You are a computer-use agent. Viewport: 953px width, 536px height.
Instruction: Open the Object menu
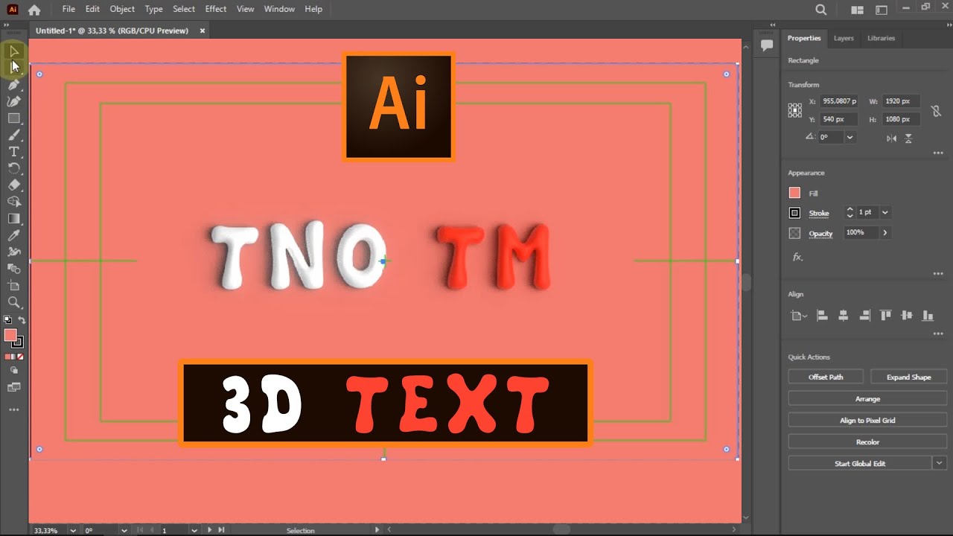click(122, 9)
